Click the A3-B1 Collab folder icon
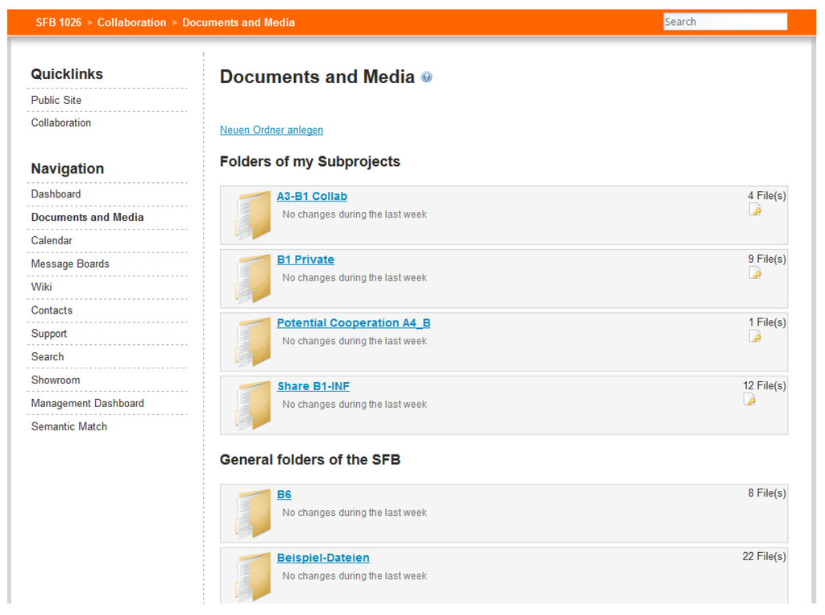 [254, 215]
